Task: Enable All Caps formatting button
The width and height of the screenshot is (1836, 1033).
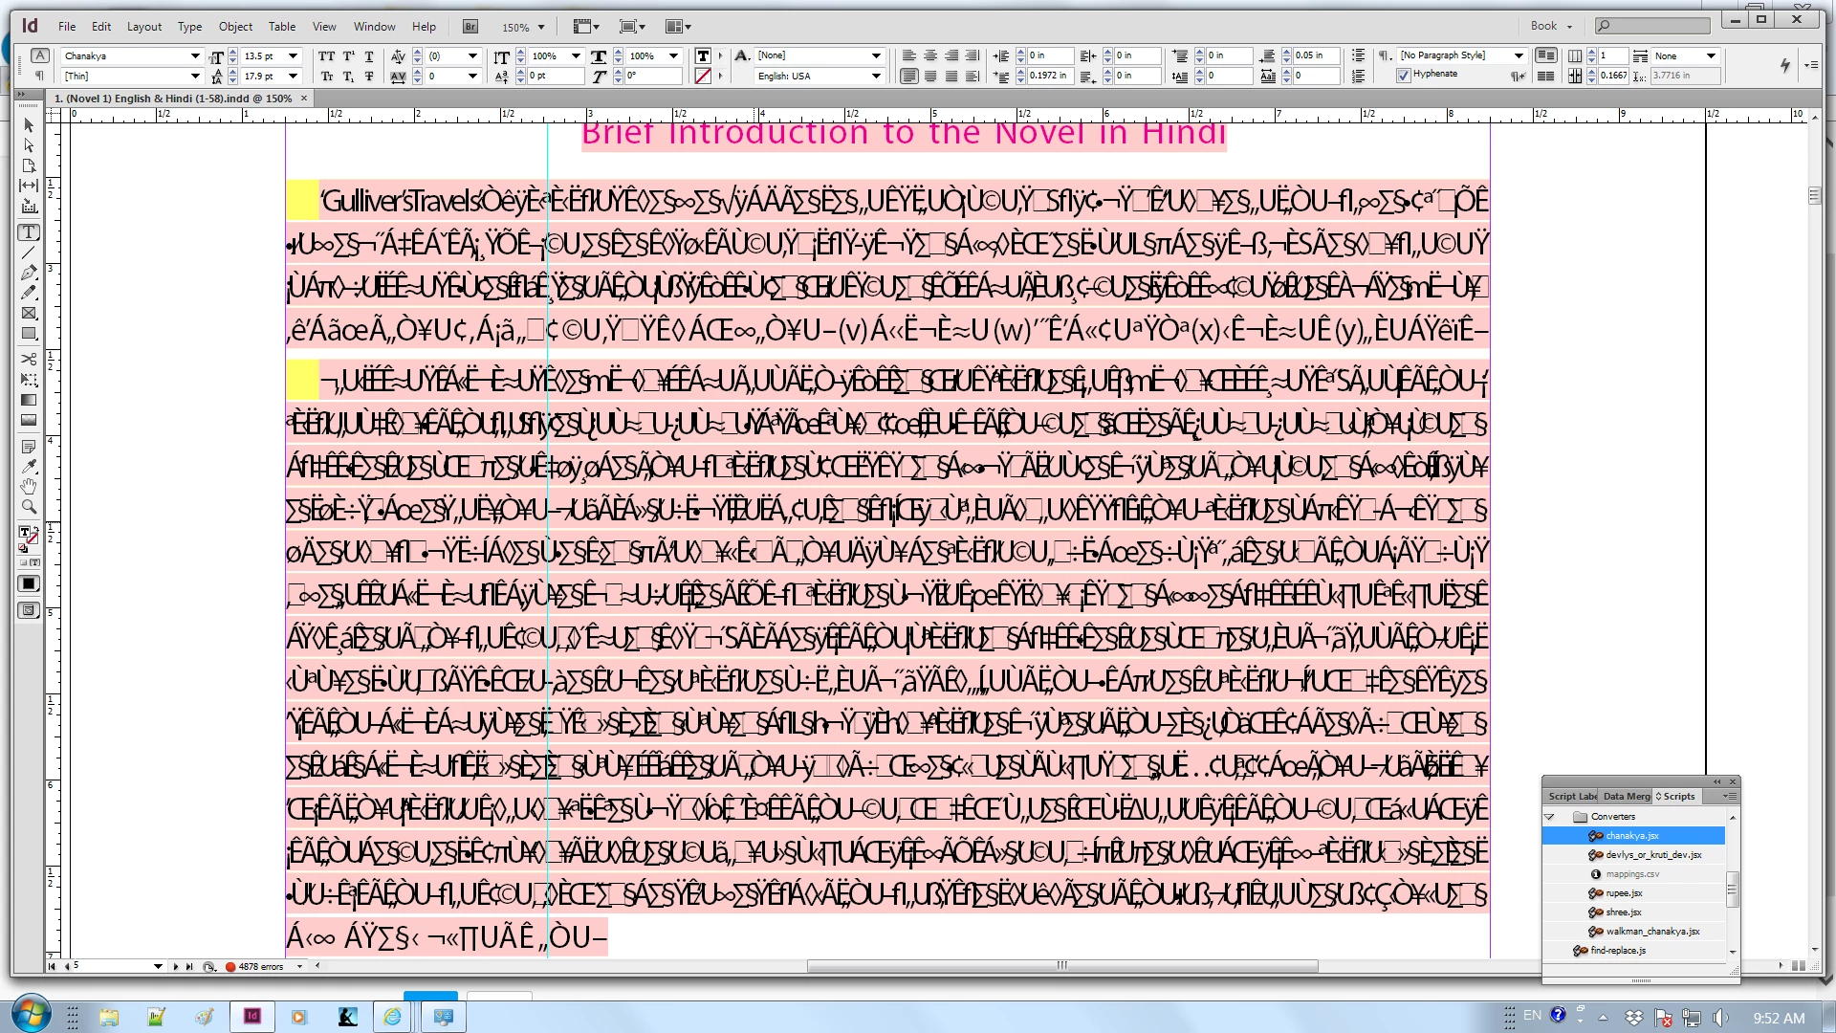Action: point(326,56)
